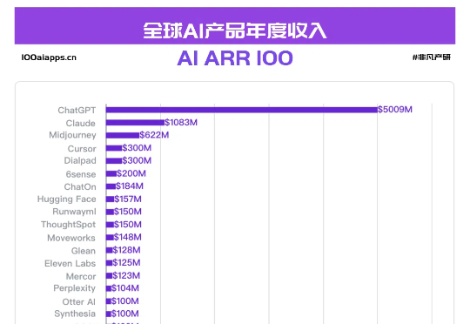Click the Moveworks revenue bar
This screenshot has width=470, height=324.
(110, 237)
